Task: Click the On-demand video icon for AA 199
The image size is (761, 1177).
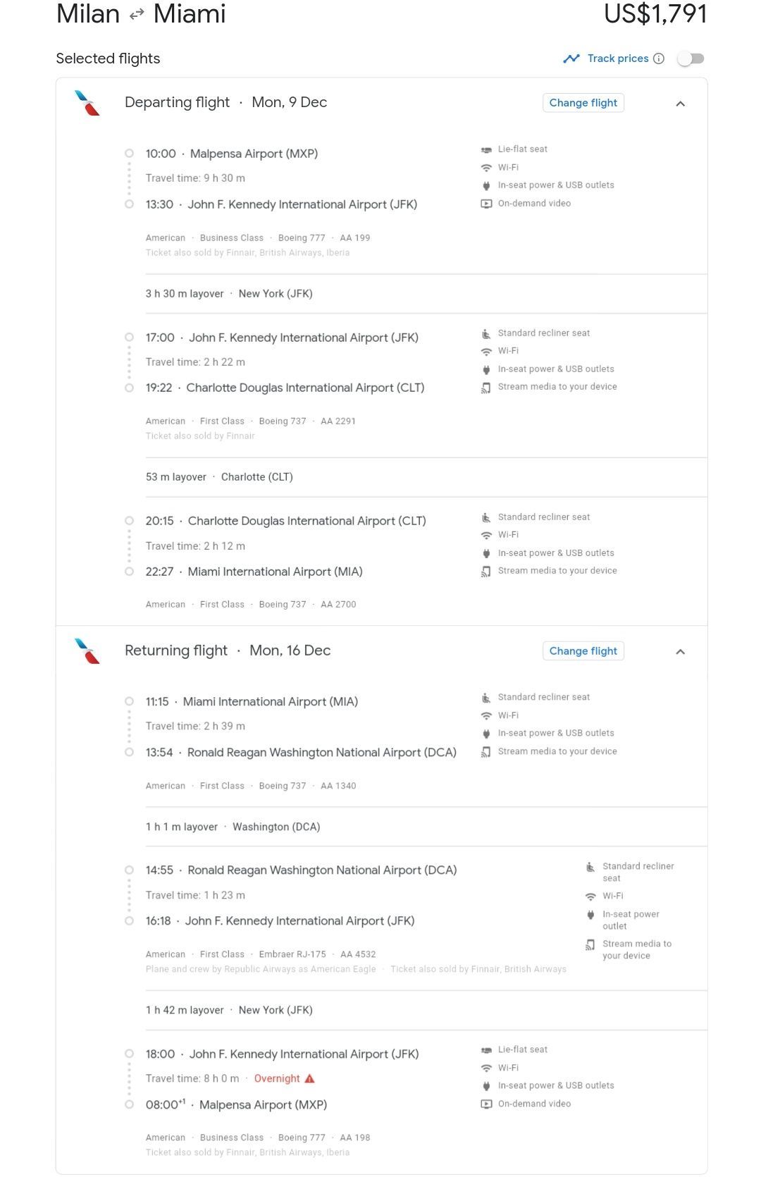Action: pyautogui.click(x=486, y=204)
